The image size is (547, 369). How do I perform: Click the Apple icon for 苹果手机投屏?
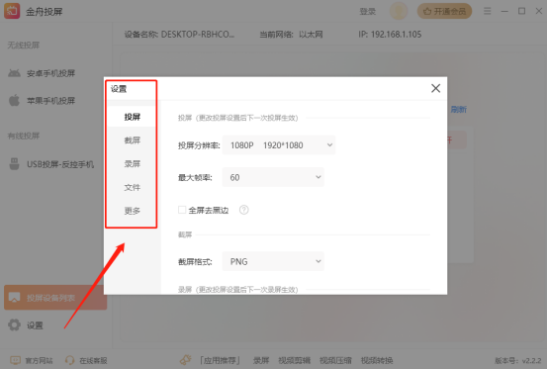pos(14,101)
